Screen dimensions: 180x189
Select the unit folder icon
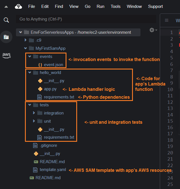[40, 121]
